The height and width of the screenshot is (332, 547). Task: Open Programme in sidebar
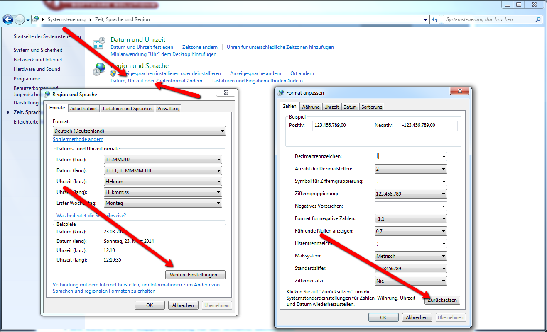tap(27, 79)
